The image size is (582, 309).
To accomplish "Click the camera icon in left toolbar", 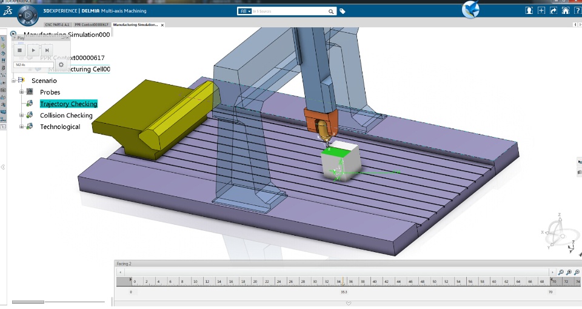I will pos(3,90).
